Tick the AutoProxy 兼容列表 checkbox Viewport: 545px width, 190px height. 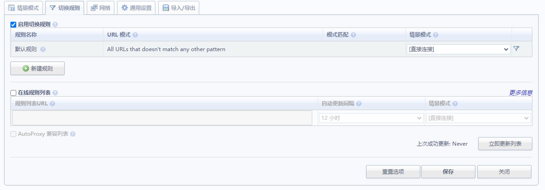14,134
